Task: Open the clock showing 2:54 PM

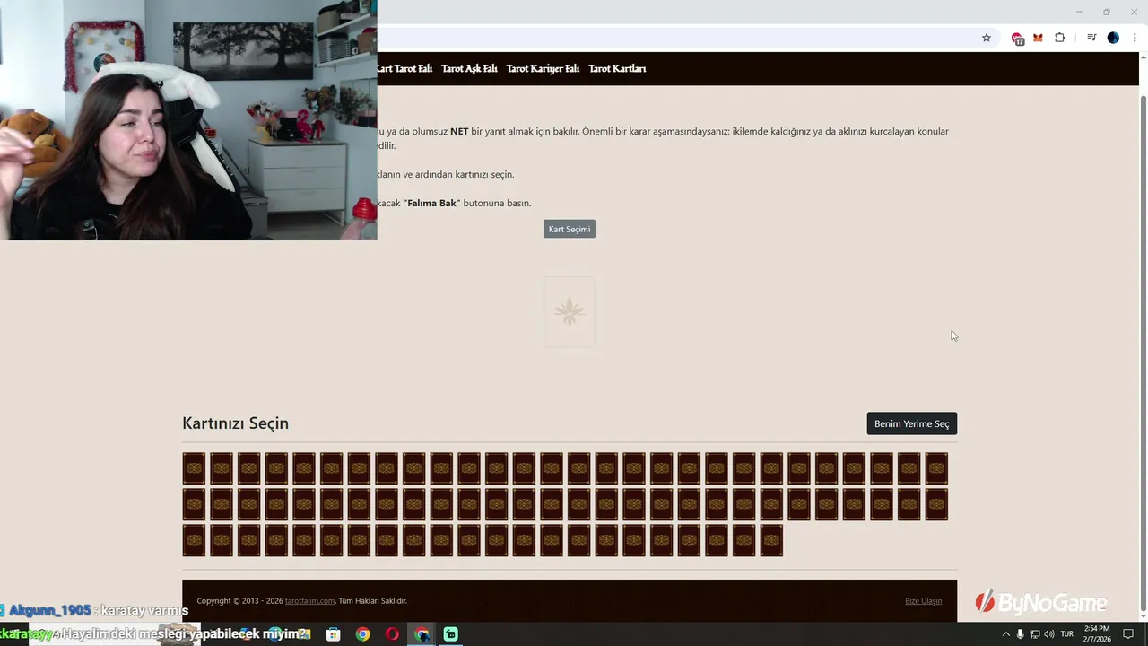Action: coord(1097,633)
